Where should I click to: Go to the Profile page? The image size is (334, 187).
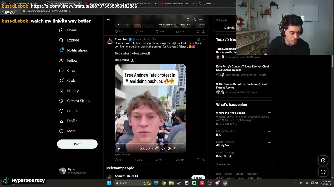[x=68, y=121]
